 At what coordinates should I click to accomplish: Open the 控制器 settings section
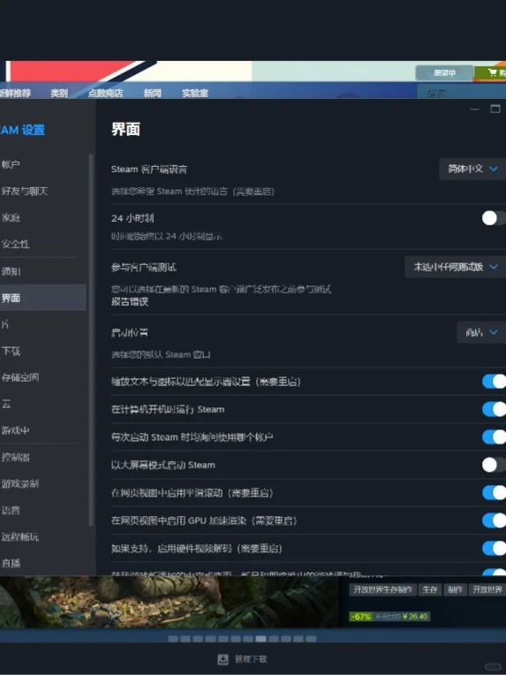[15, 457]
